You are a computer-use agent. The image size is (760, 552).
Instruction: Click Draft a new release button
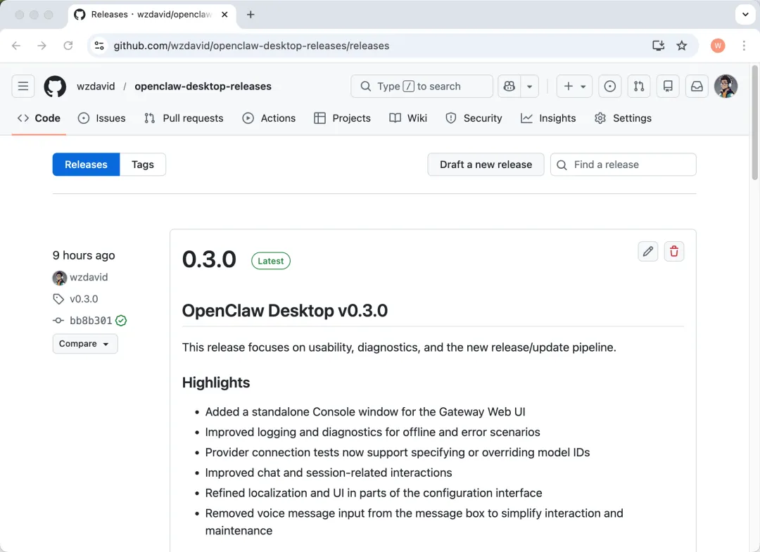[486, 165]
